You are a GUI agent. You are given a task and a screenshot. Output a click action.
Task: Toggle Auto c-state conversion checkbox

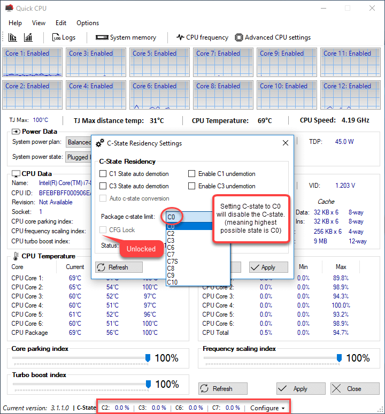pos(103,198)
